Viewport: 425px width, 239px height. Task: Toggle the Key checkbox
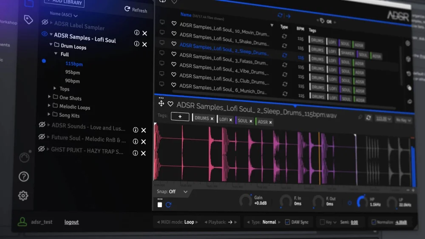click(x=322, y=222)
